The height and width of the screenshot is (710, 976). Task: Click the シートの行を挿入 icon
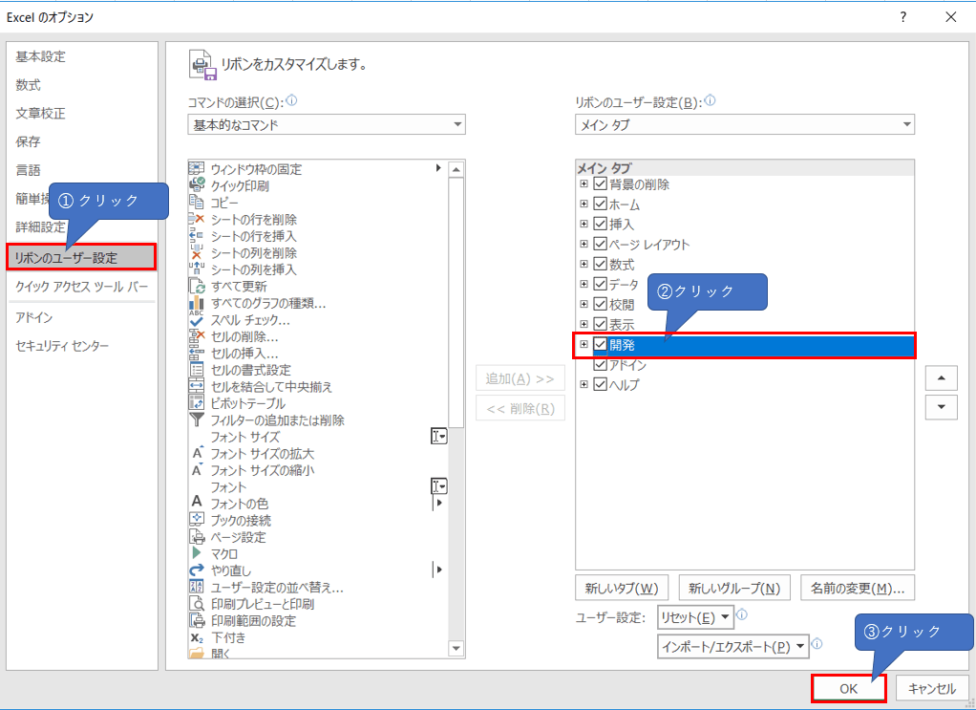point(196,235)
